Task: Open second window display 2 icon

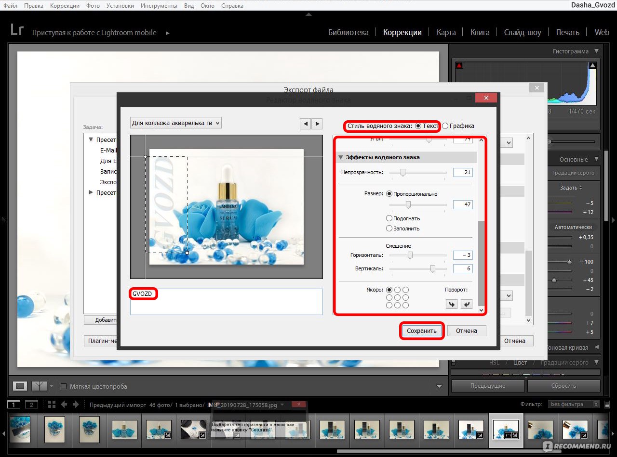Action: [31, 405]
